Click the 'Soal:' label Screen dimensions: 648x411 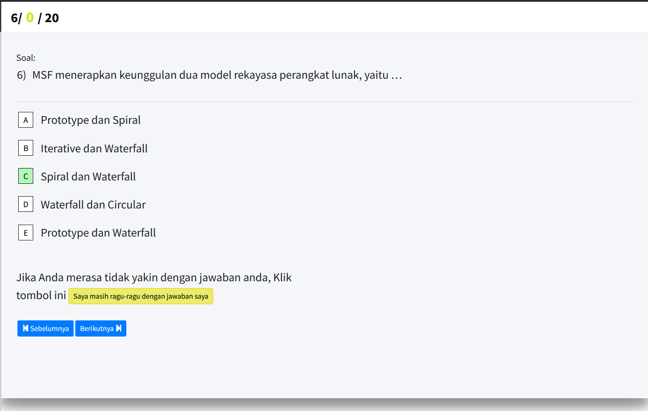tap(26, 58)
